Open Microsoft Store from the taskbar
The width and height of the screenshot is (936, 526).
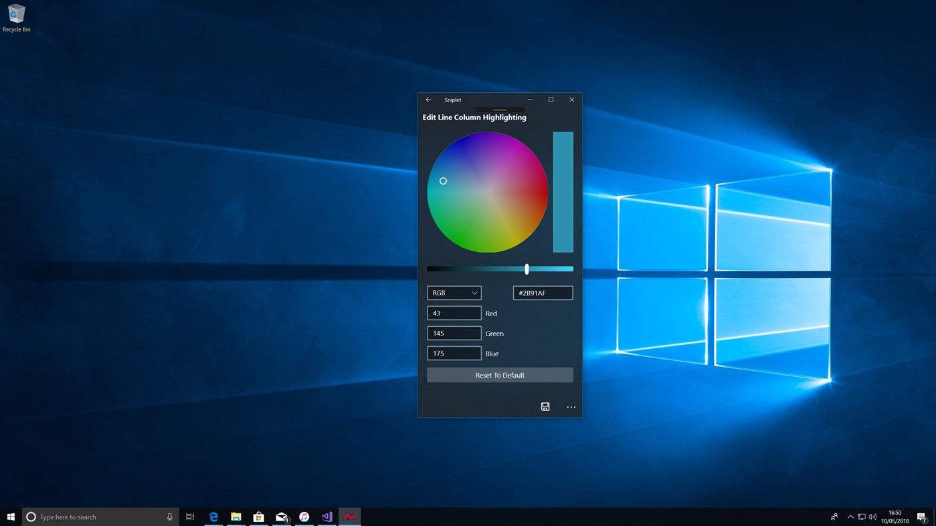258,517
